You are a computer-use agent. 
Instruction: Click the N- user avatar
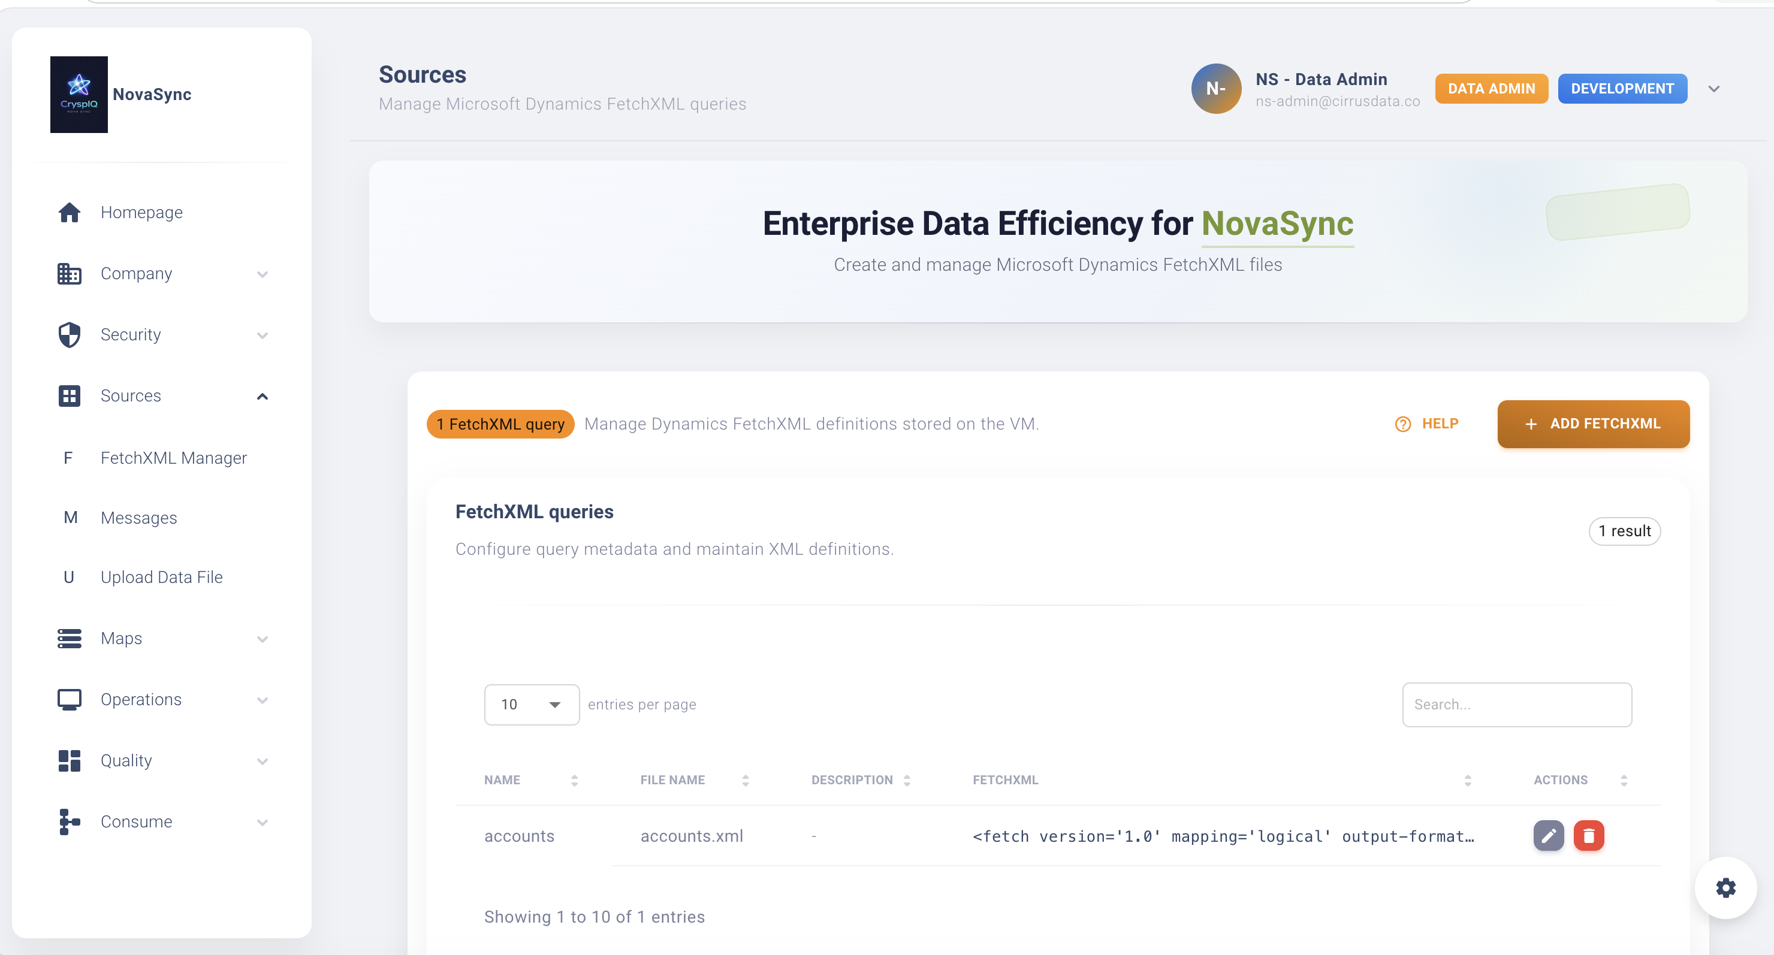(x=1216, y=89)
